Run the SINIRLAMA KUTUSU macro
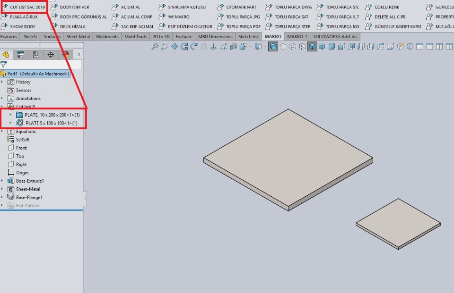The image size is (454, 293). click(183, 7)
